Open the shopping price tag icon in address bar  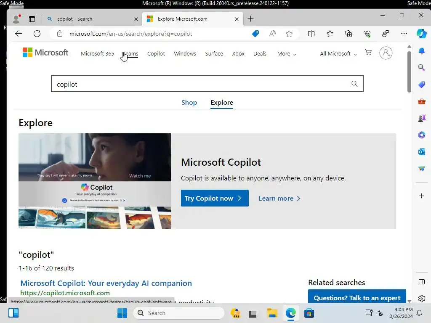255,34
